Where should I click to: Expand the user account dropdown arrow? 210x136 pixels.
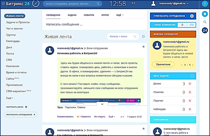pyautogui.click(x=187, y=4)
